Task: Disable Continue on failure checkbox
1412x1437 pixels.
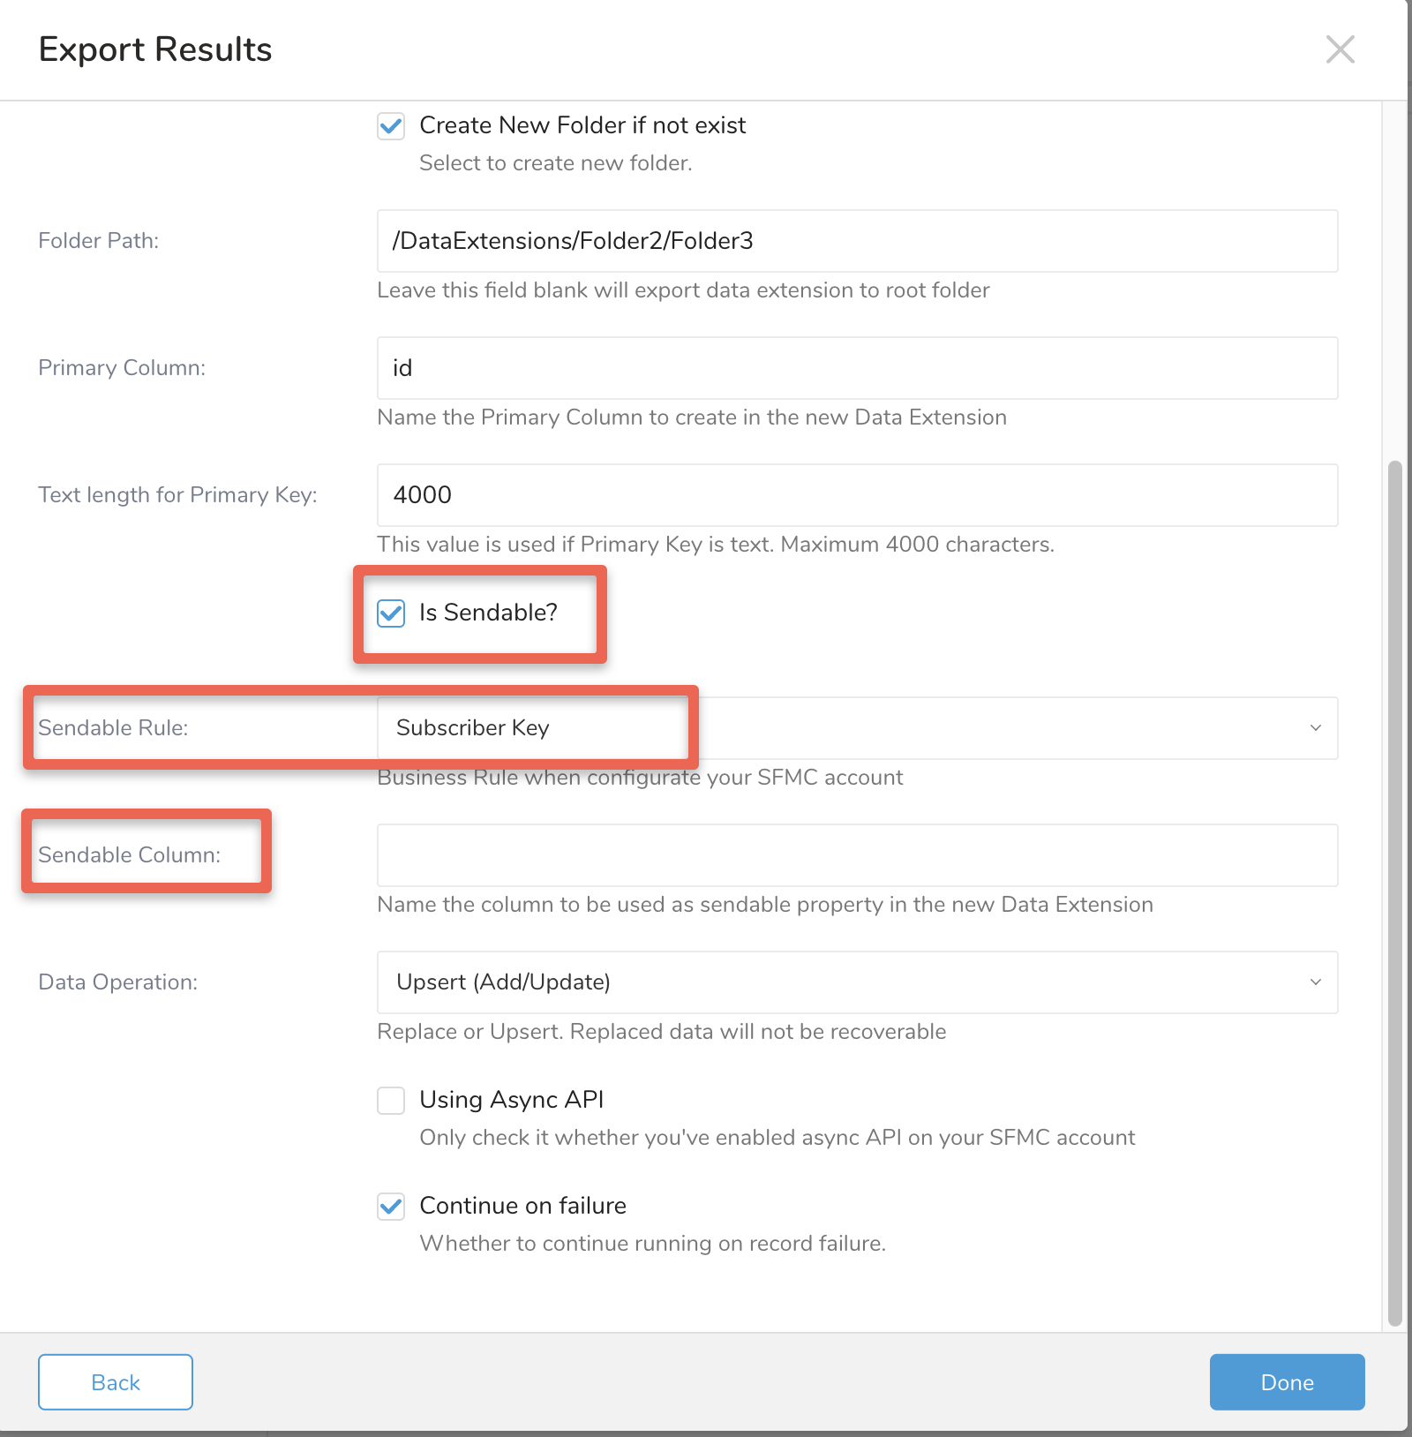Action: (x=391, y=1207)
